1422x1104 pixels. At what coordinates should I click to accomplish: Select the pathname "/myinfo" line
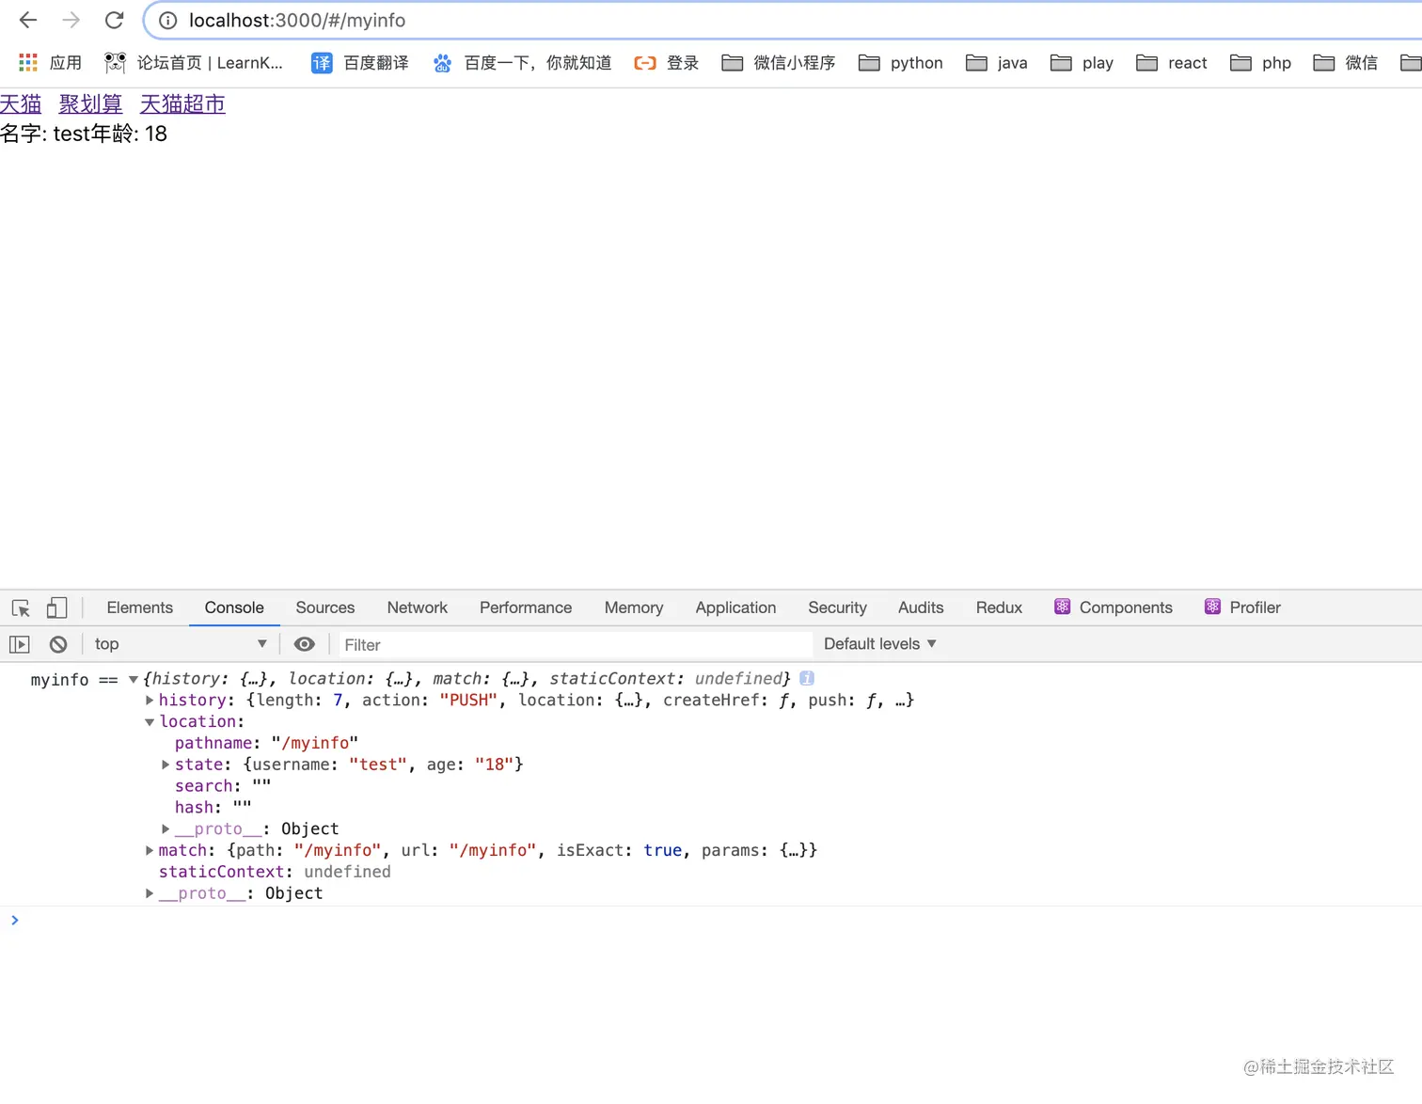click(266, 744)
